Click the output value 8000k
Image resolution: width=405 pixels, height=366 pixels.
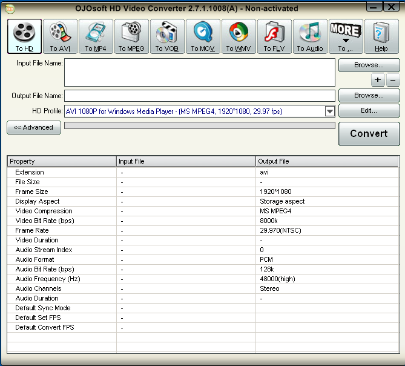(x=269, y=221)
